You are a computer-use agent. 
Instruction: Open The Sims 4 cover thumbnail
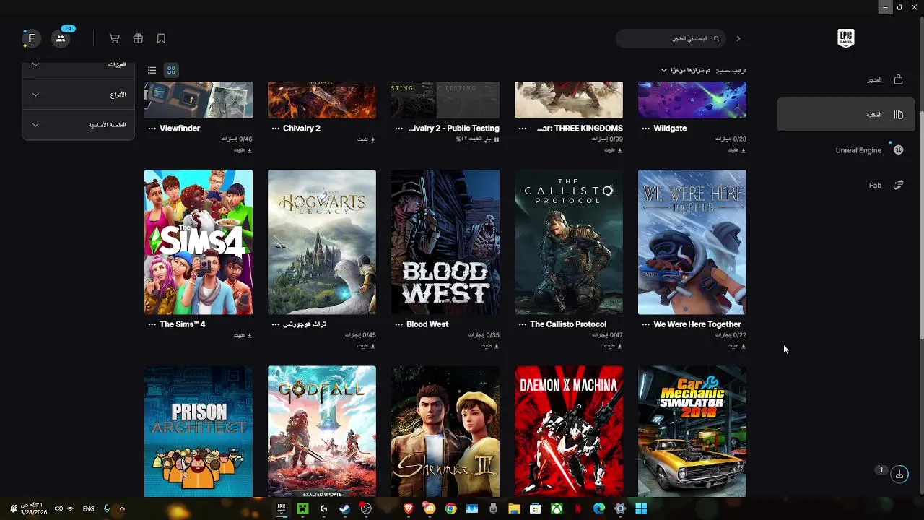coord(199,242)
